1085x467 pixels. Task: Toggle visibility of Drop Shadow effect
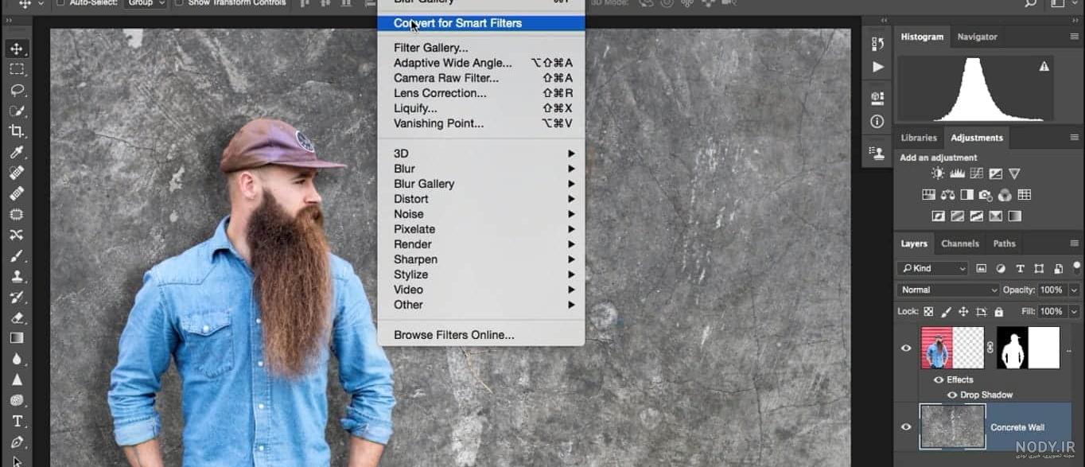click(951, 395)
